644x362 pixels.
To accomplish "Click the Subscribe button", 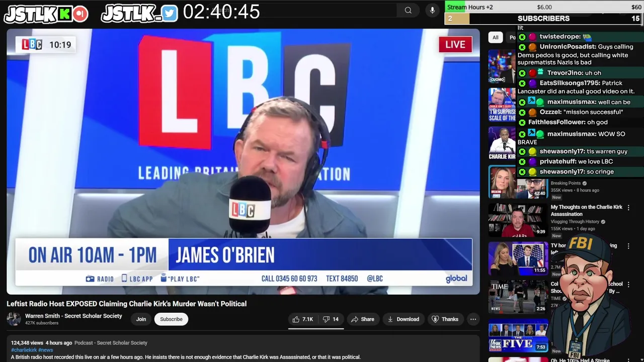I will coord(171,319).
